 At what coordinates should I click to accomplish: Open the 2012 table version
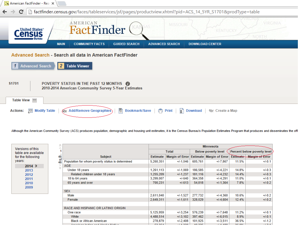click(29, 174)
